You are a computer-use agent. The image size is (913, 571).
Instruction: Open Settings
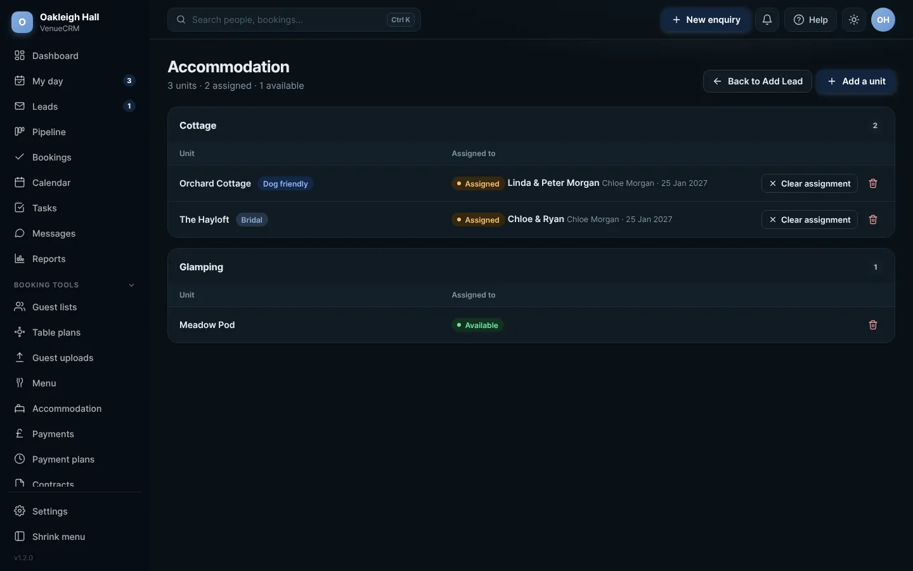point(75,511)
